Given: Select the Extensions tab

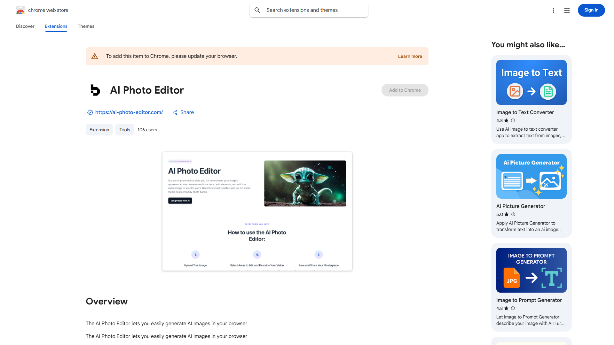Looking at the screenshot, I should click(x=56, y=26).
